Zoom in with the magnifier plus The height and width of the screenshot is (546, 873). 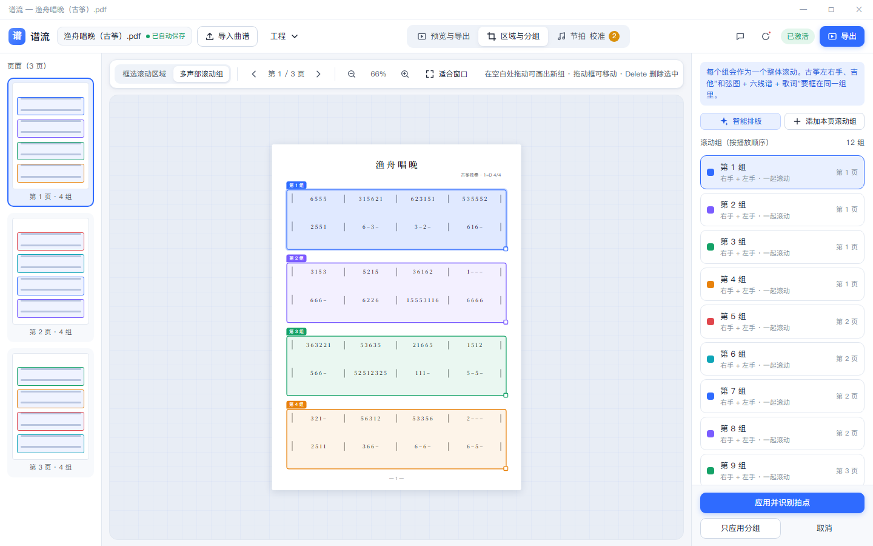(x=405, y=74)
